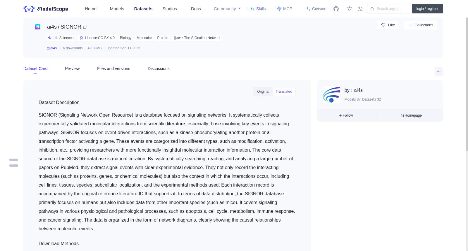Click the author tag The SIGnaling Network
This screenshot has height=251, width=468.
point(197,38)
